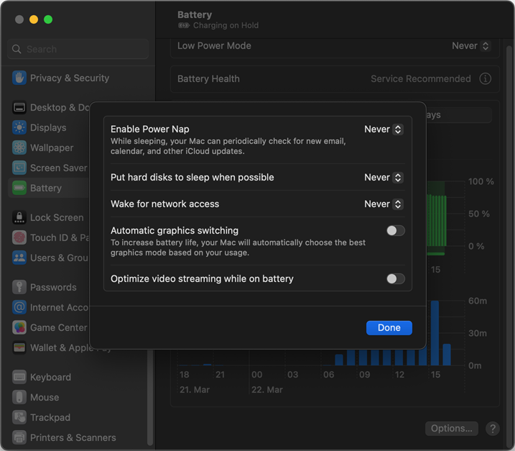Open the Enable Power Nap dropdown
The width and height of the screenshot is (515, 451).
point(384,129)
